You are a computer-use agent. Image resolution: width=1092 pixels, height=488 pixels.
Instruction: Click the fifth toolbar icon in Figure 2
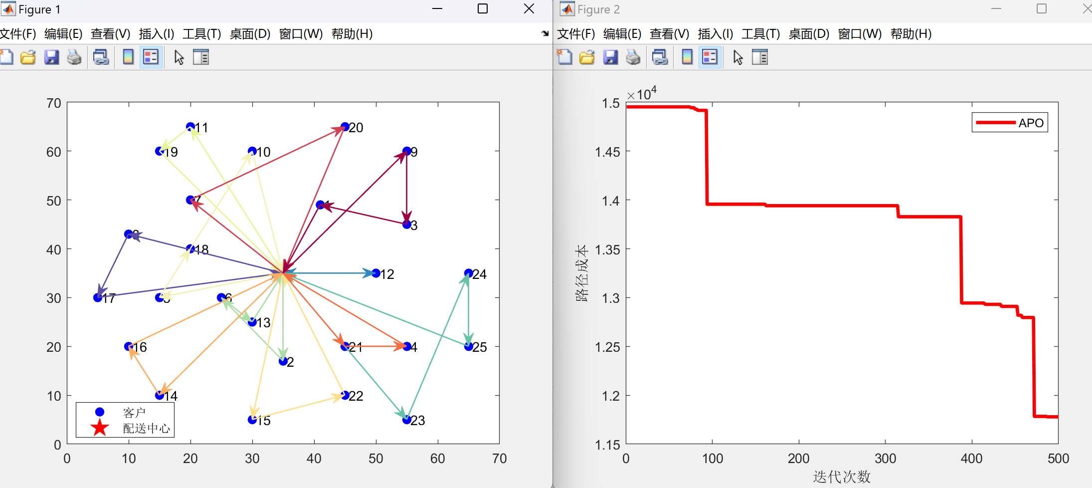pyautogui.click(x=660, y=57)
